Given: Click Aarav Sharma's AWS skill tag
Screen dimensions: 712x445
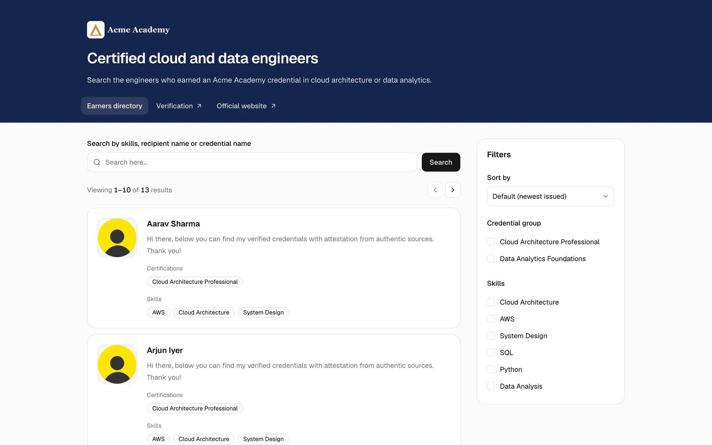Looking at the screenshot, I should pyautogui.click(x=158, y=312).
